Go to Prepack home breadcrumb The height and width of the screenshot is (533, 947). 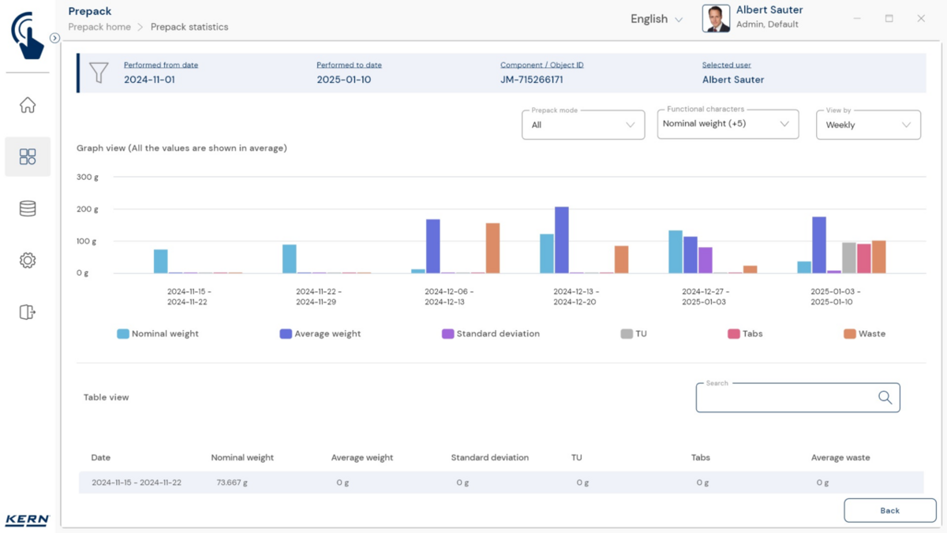point(99,27)
